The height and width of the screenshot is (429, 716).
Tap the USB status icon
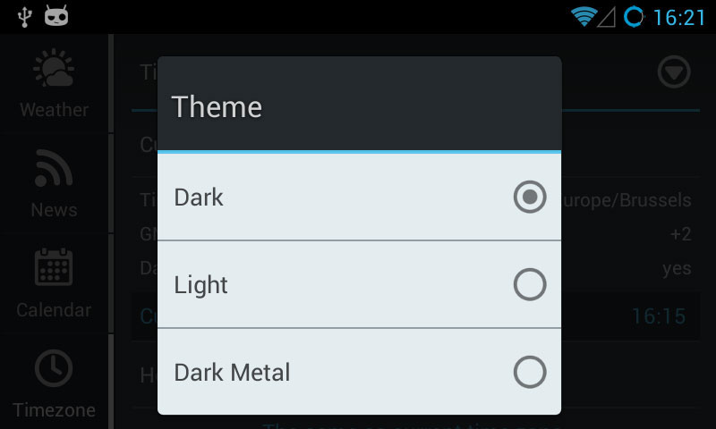pyautogui.click(x=24, y=16)
